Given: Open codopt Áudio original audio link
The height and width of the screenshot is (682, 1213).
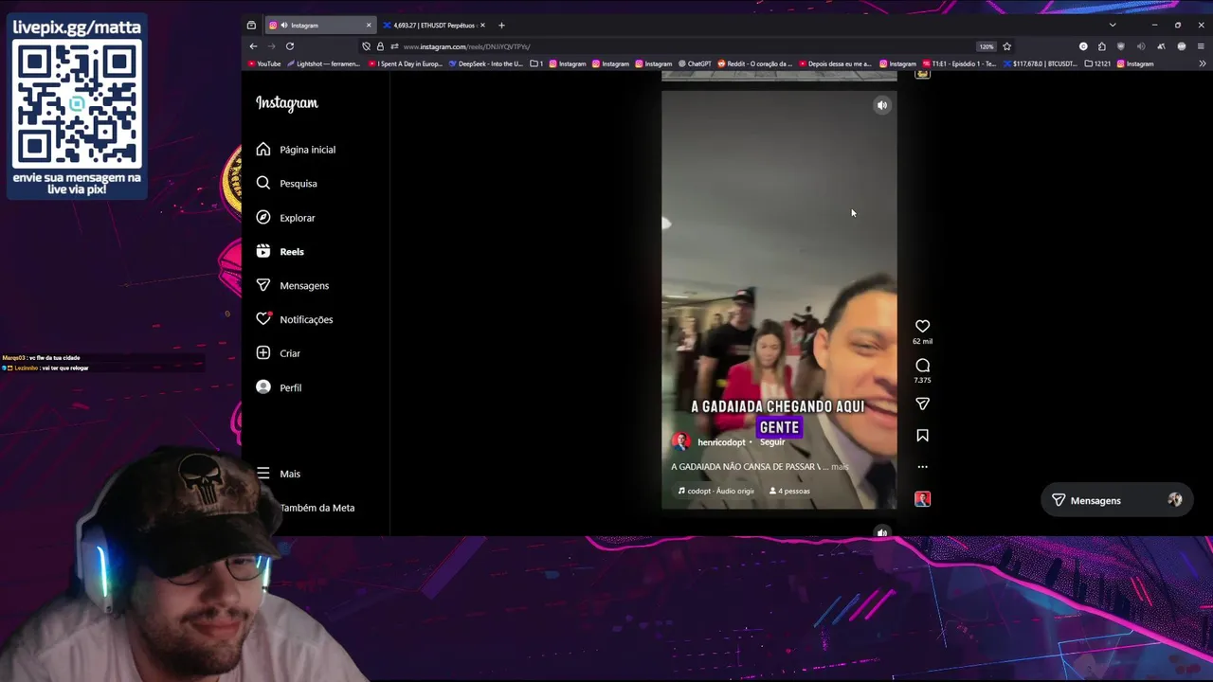Looking at the screenshot, I should coord(716,491).
